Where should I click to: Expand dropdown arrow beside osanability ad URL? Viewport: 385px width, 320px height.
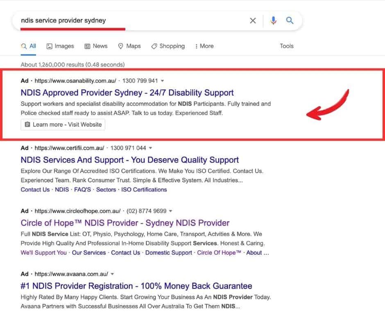[x=163, y=81]
